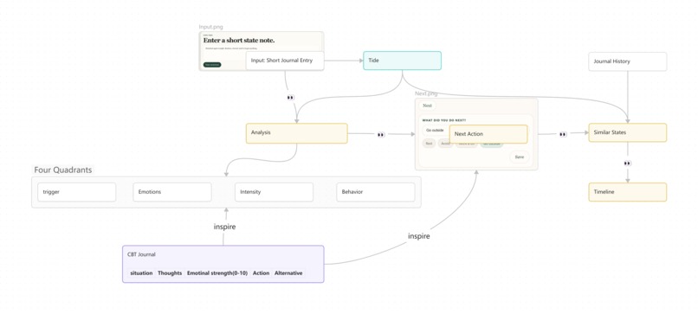Click the eyes emoji below Input card
This screenshot has width=698, height=314.
coord(290,98)
